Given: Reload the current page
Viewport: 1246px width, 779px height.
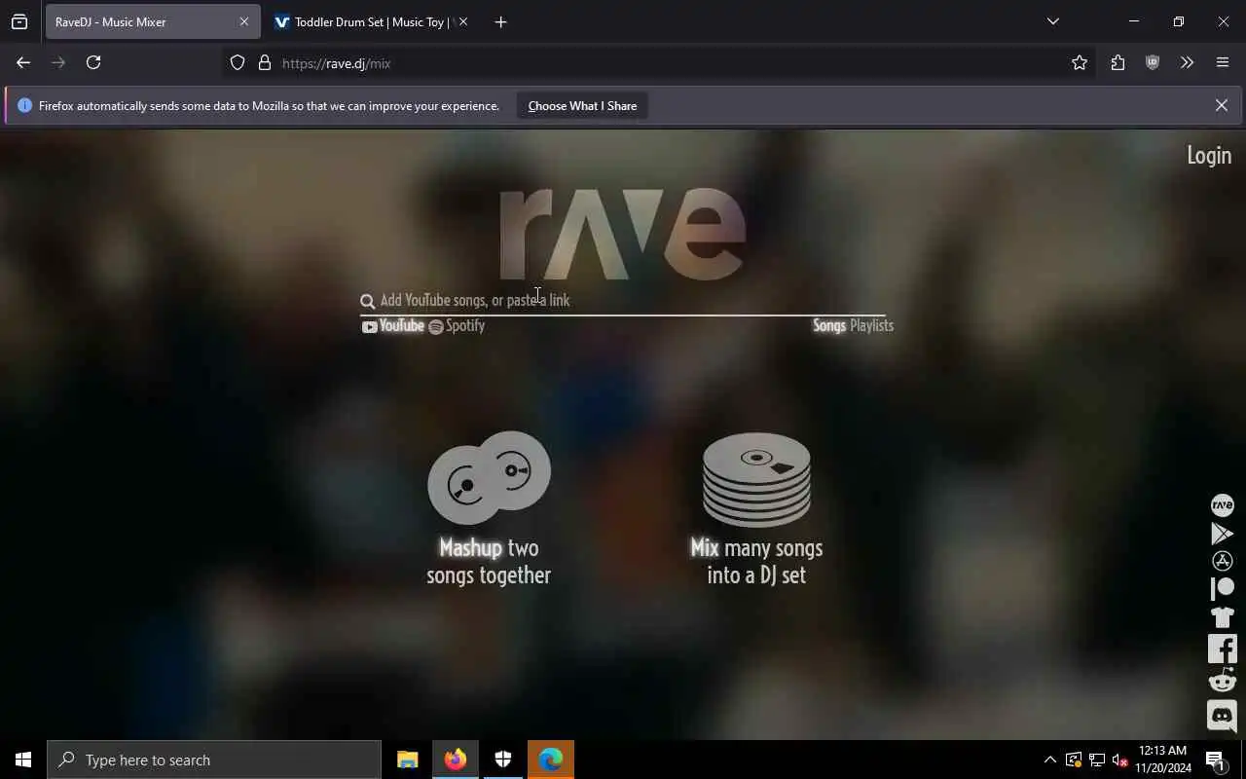Looking at the screenshot, I should tap(93, 62).
